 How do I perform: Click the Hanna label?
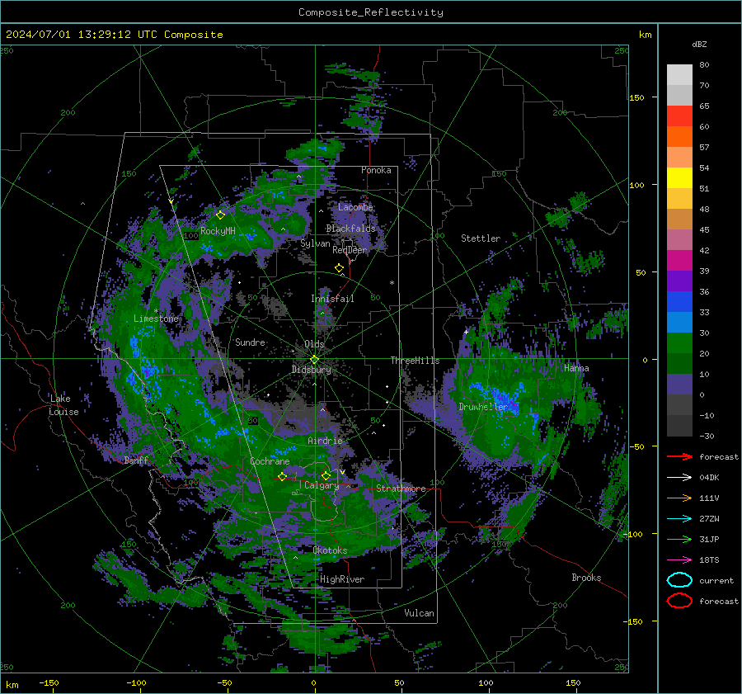[x=576, y=368]
